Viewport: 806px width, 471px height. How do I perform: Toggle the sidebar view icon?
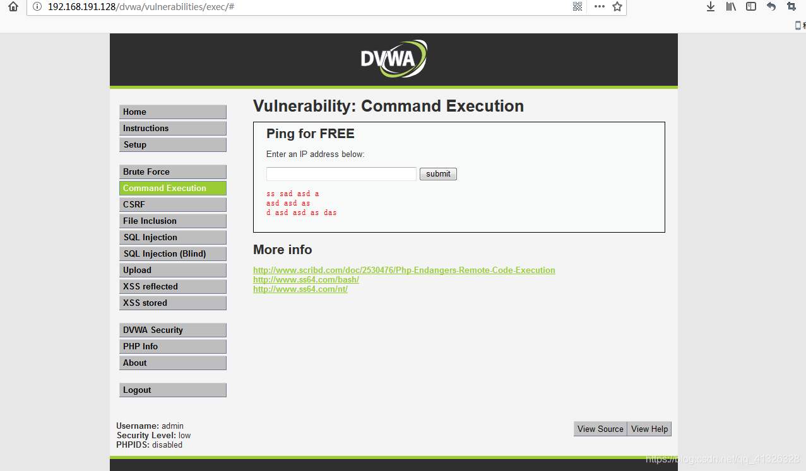point(751,6)
